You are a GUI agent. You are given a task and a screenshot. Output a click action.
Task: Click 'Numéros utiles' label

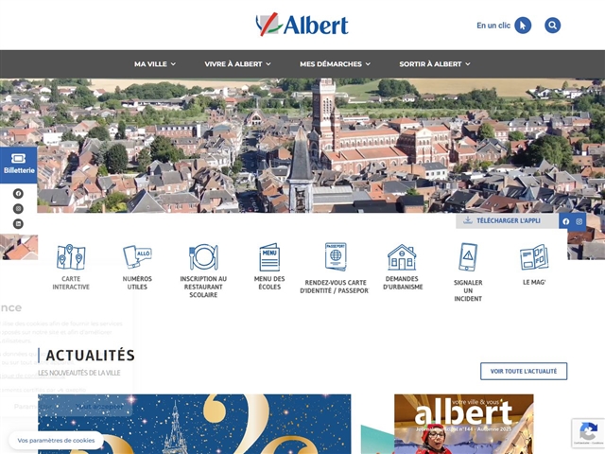coord(137,283)
